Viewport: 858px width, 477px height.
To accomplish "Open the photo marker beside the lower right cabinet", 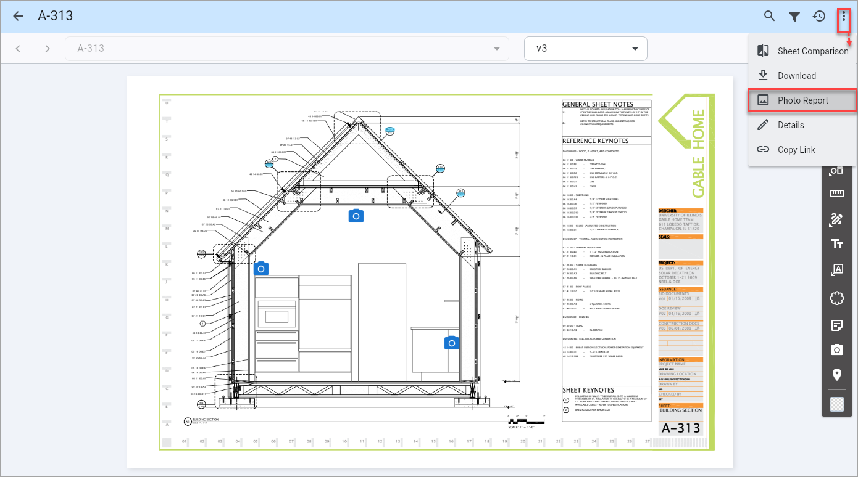I will [452, 343].
